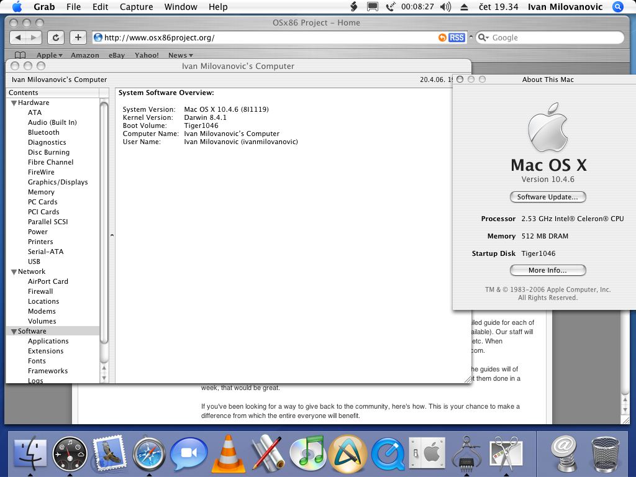Screen dimensions: 636x477
Task: Select Serial-ATA in Hardware list
Action: [x=45, y=252]
